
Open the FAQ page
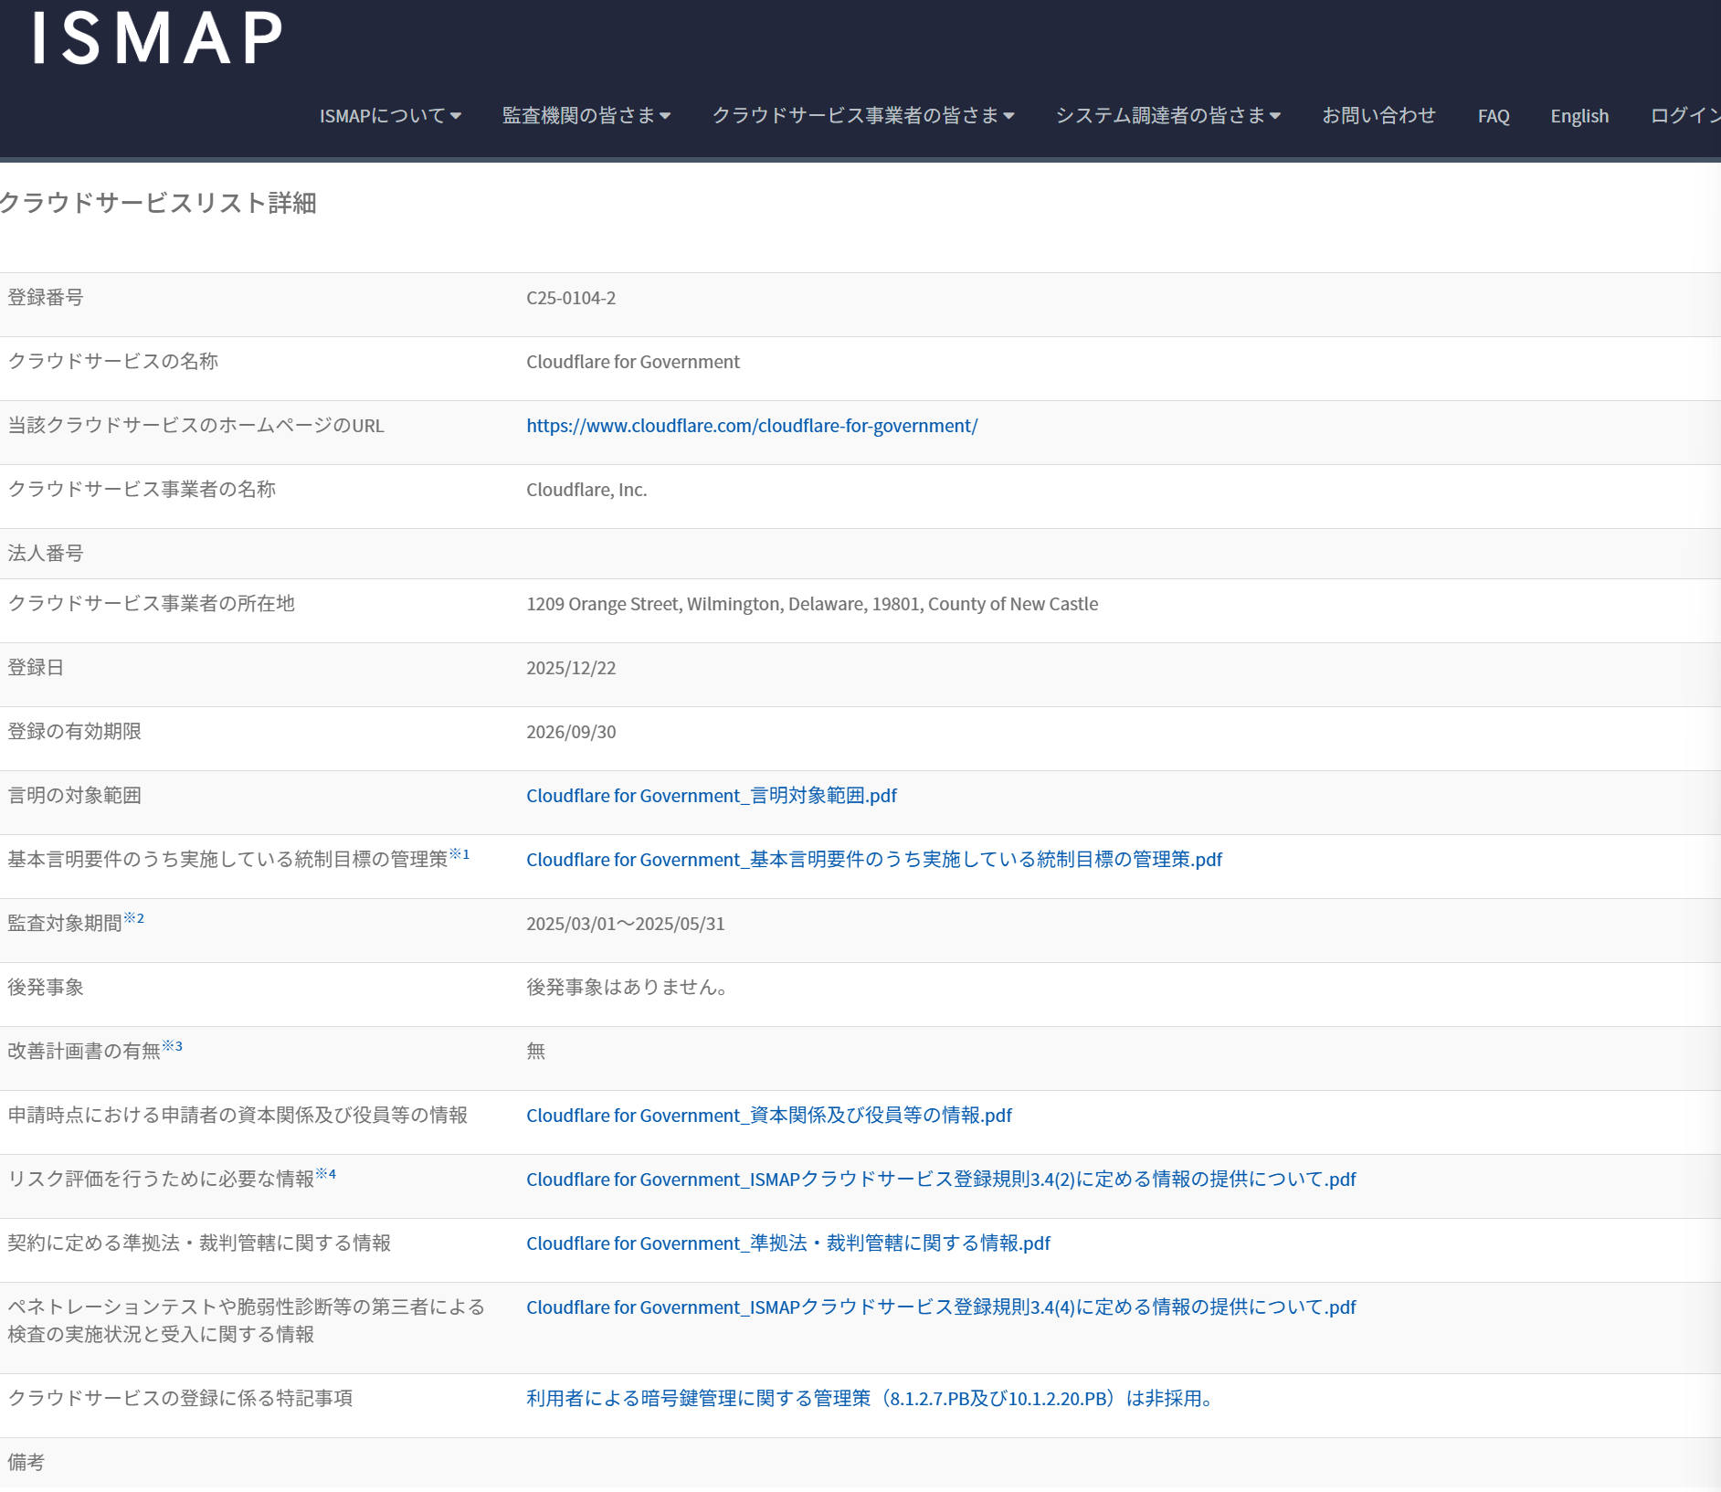[x=1493, y=116]
